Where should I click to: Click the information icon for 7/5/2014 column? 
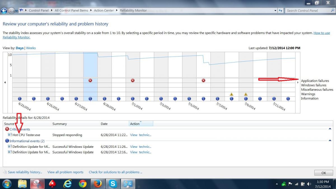click(x=189, y=99)
